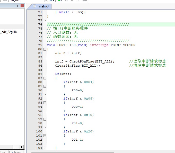Click the uint8_t intf; declaration

click(x=68, y=53)
